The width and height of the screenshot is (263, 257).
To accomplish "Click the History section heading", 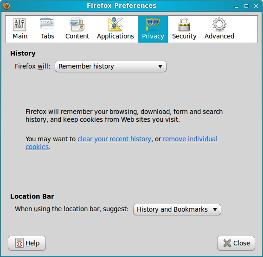I will [23, 53].
